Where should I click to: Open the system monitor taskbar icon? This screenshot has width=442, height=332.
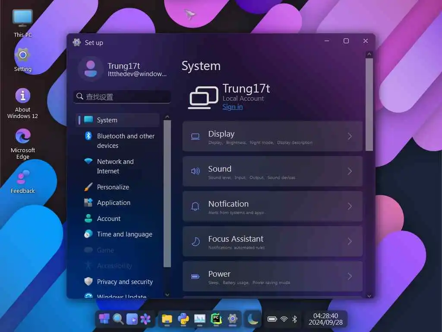(199, 319)
